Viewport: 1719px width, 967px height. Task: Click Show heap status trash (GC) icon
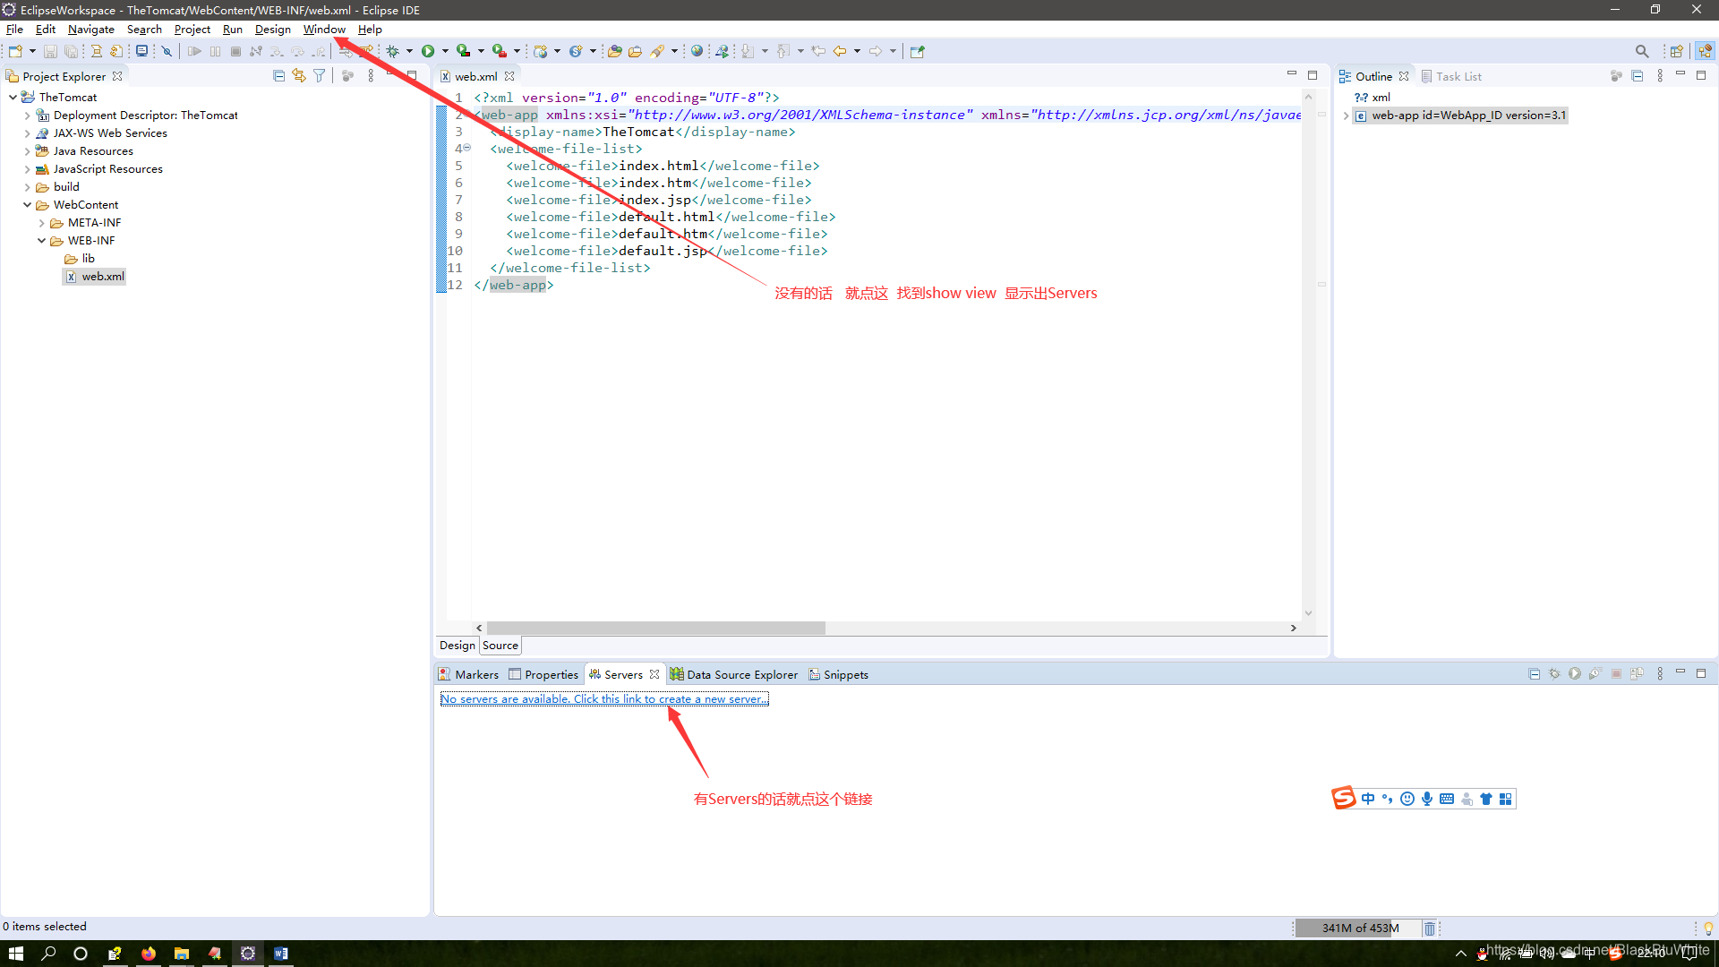coord(1430,928)
